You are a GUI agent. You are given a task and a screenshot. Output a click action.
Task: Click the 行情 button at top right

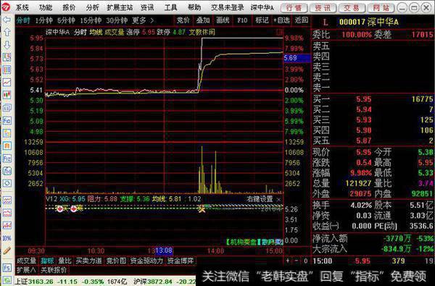[294, 8]
